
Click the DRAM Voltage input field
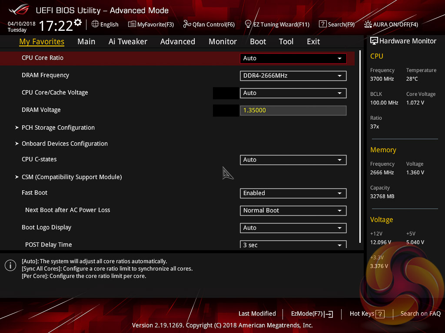tap(293, 111)
